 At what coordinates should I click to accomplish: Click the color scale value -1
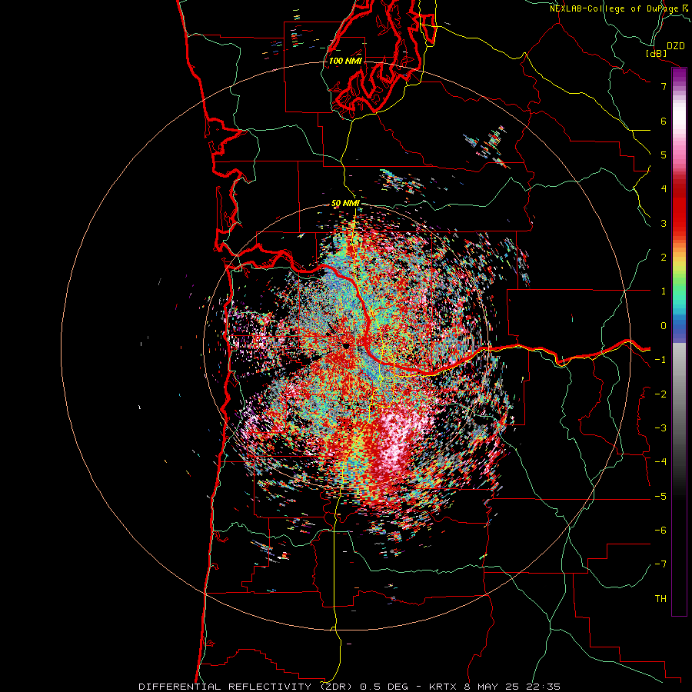pyautogui.click(x=660, y=360)
